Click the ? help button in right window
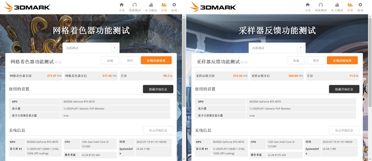The width and height of the screenshot is (372, 161). point(300,48)
